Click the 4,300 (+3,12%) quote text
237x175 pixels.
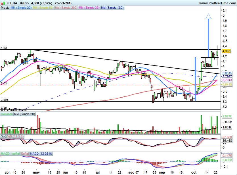click(42, 3)
